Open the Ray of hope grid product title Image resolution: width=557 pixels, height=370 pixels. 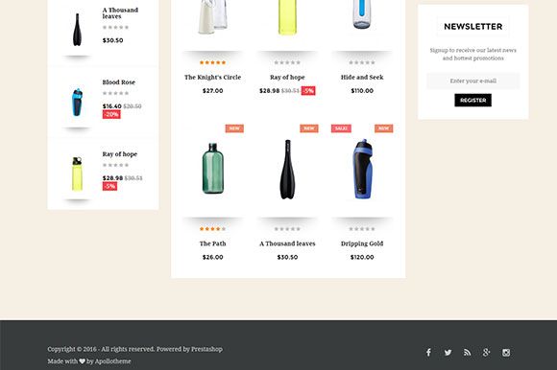(x=287, y=78)
